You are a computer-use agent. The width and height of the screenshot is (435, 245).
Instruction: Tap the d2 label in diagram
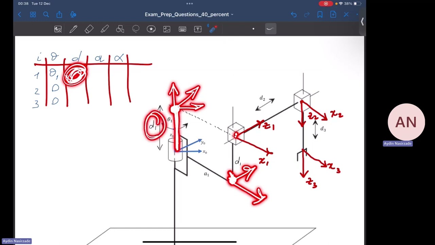pos(262,98)
